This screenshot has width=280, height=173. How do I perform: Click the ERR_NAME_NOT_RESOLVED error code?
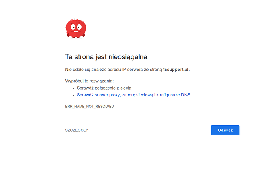pos(89,106)
